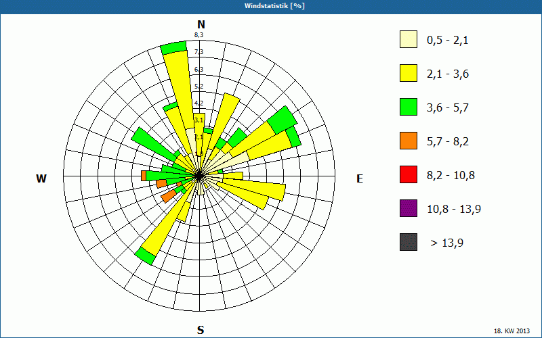Click the '2,1 - 3,6' legend text
542x338 pixels.
pos(448,74)
